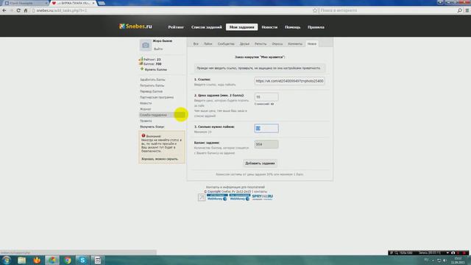The image size is (471, 265).
Task: Click the taskbar volume icon
Action: click(445, 260)
